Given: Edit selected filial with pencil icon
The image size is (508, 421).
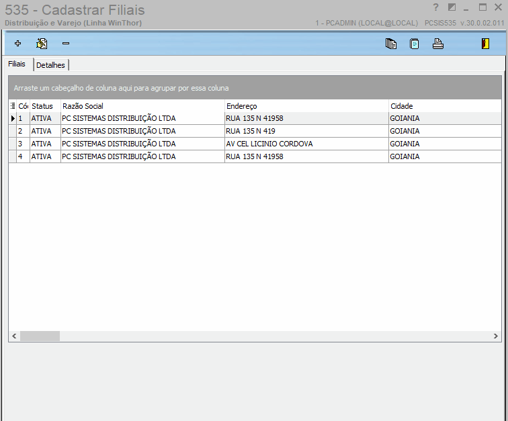Looking at the screenshot, I should pos(42,44).
